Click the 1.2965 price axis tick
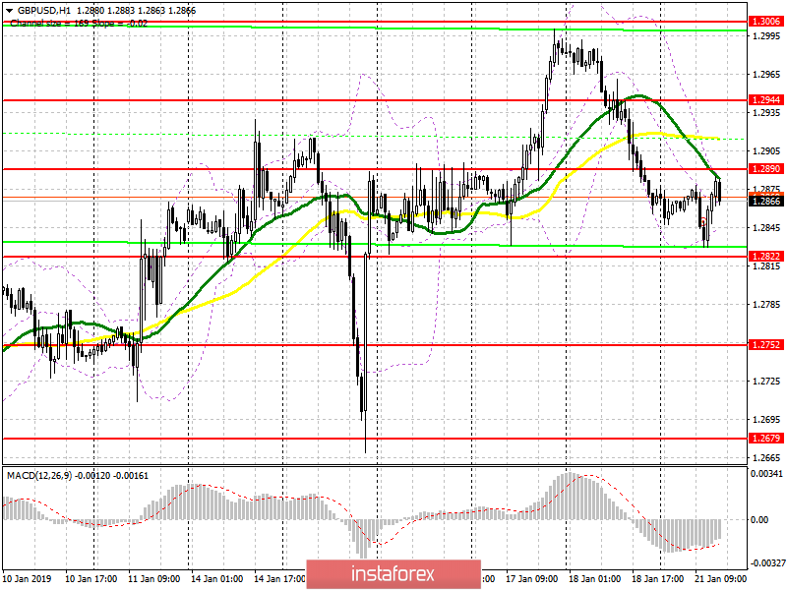787x590 pixels. pos(766,75)
